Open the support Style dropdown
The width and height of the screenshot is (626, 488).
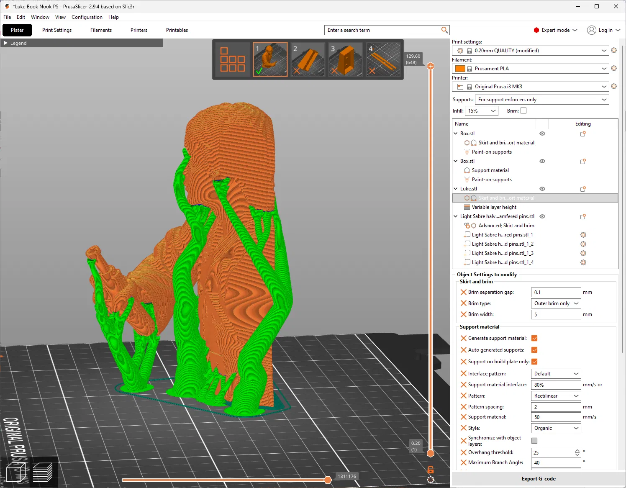point(556,428)
